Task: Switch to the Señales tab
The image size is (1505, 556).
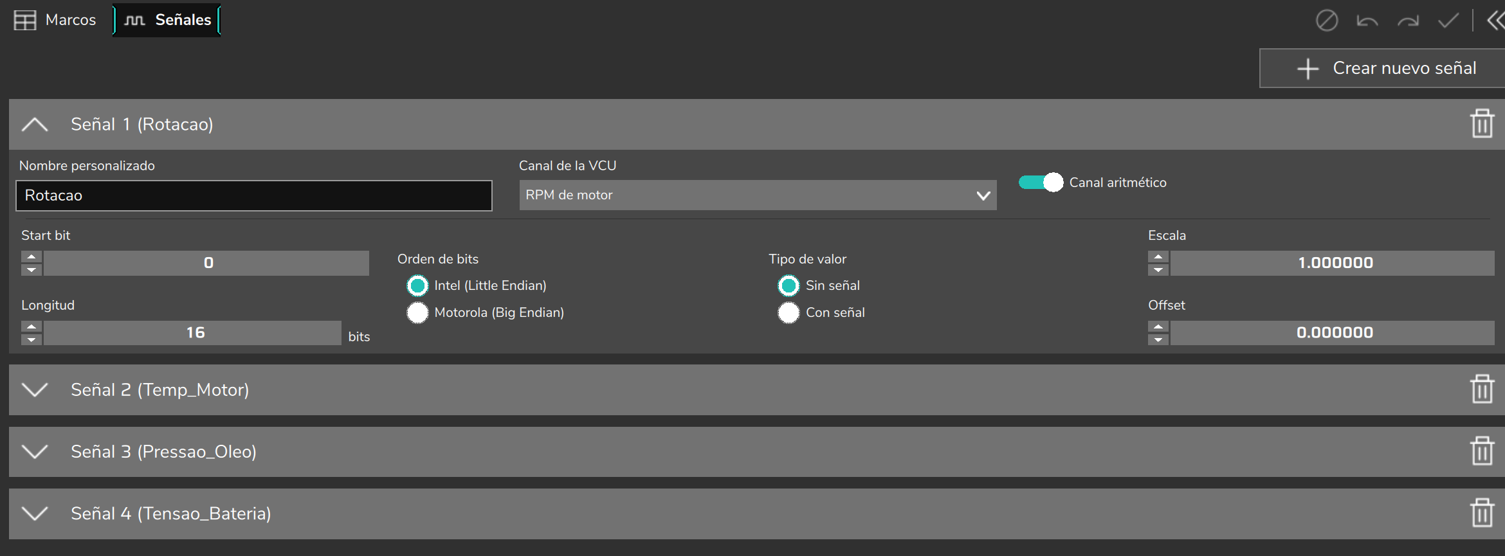Action: point(167,20)
